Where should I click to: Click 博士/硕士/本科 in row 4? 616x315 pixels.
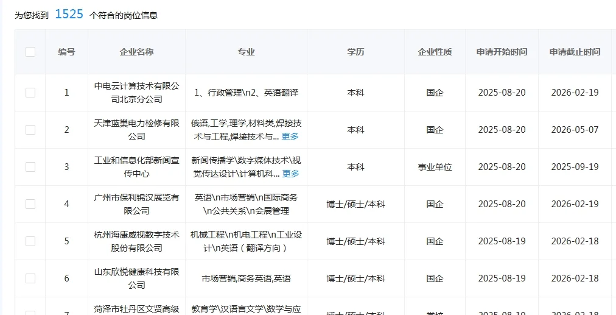355,204
